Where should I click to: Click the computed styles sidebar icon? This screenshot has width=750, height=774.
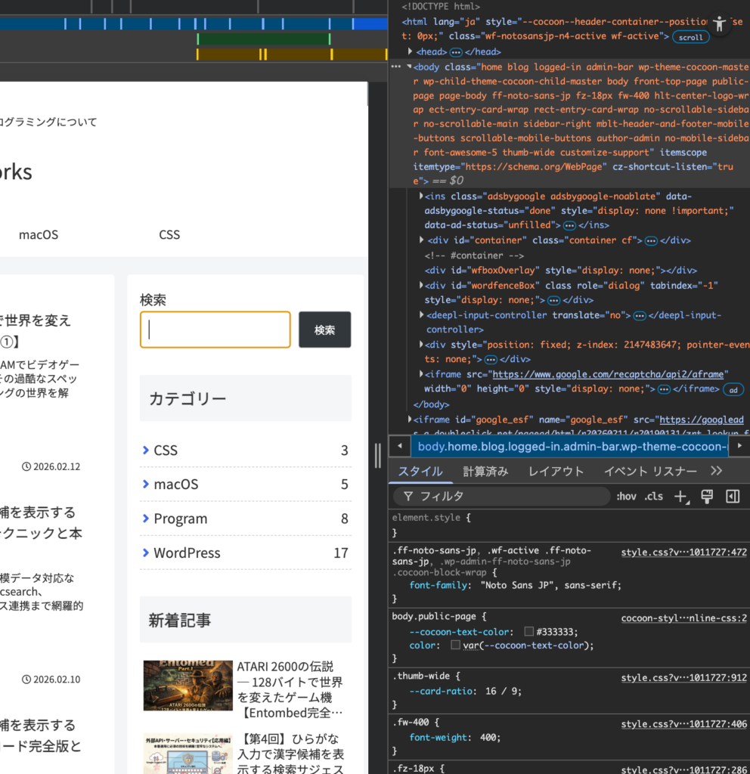732,497
